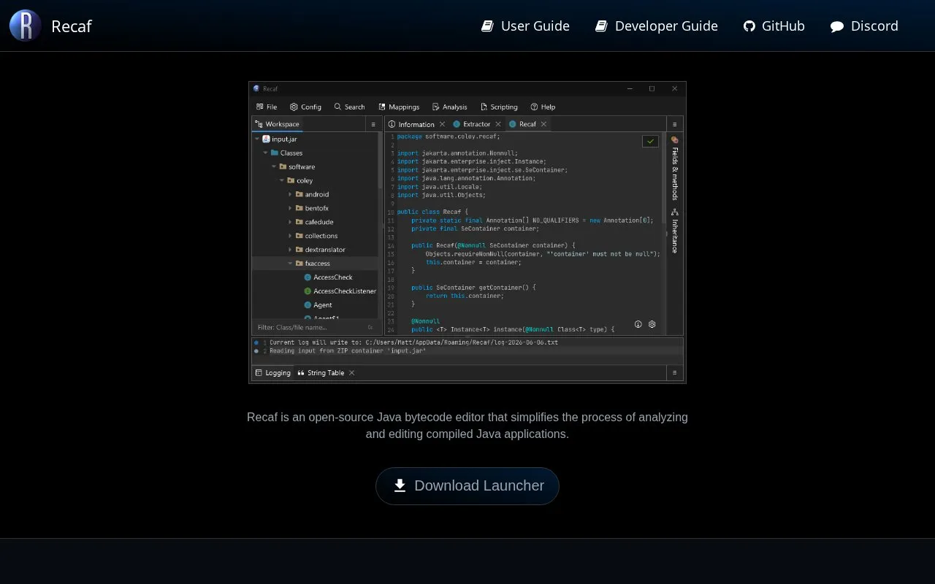This screenshot has width=935, height=584.
Task: Open the Search menu
Action: 349,107
